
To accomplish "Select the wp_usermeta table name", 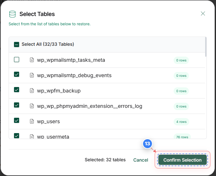I will 53,137.
